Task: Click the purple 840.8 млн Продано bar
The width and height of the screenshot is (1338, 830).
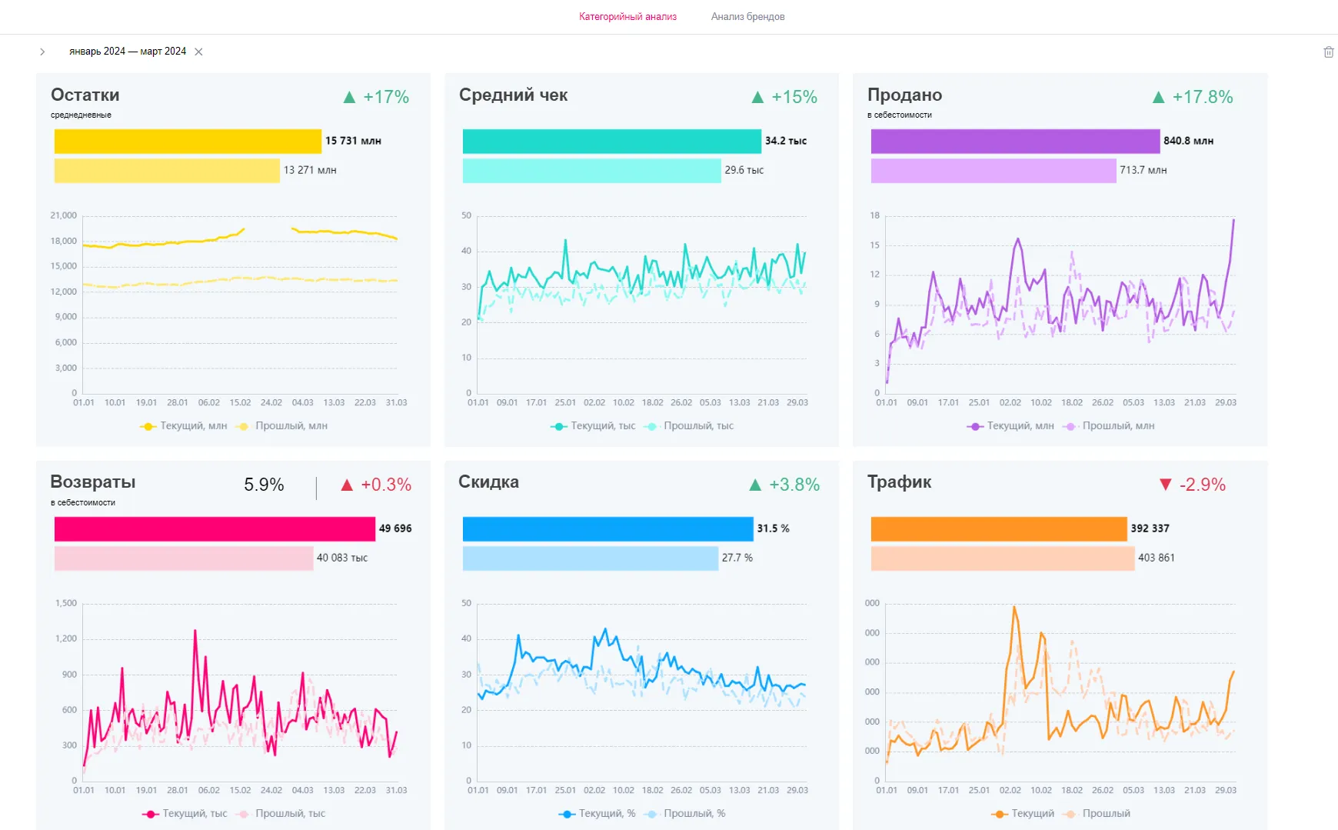Action: (x=1015, y=142)
